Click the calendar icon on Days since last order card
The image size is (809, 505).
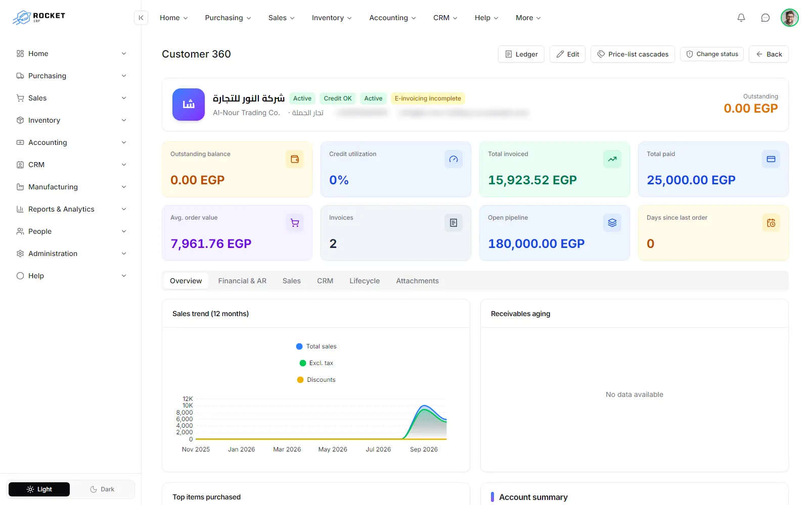pyautogui.click(x=771, y=223)
